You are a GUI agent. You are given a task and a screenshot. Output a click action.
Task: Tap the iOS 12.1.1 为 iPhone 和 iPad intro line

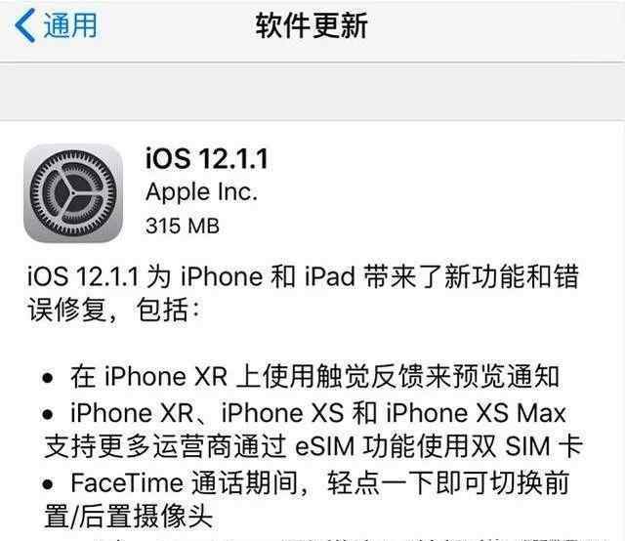point(303,276)
